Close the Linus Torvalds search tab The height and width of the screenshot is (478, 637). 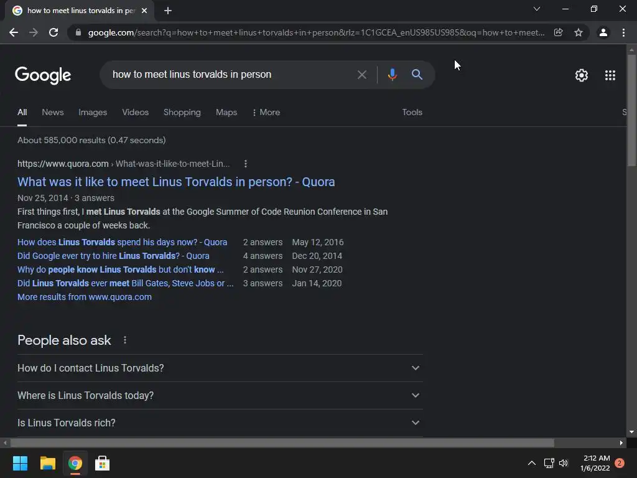pos(144,11)
